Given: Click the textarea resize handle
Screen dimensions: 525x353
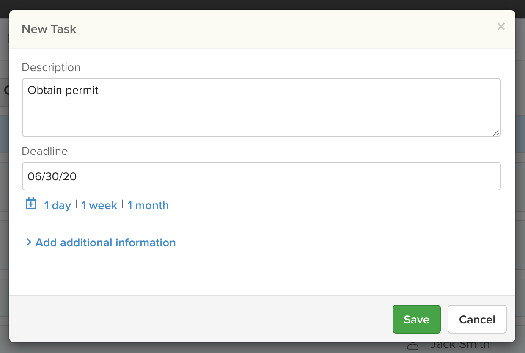Looking at the screenshot, I should click(x=496, y=133).
